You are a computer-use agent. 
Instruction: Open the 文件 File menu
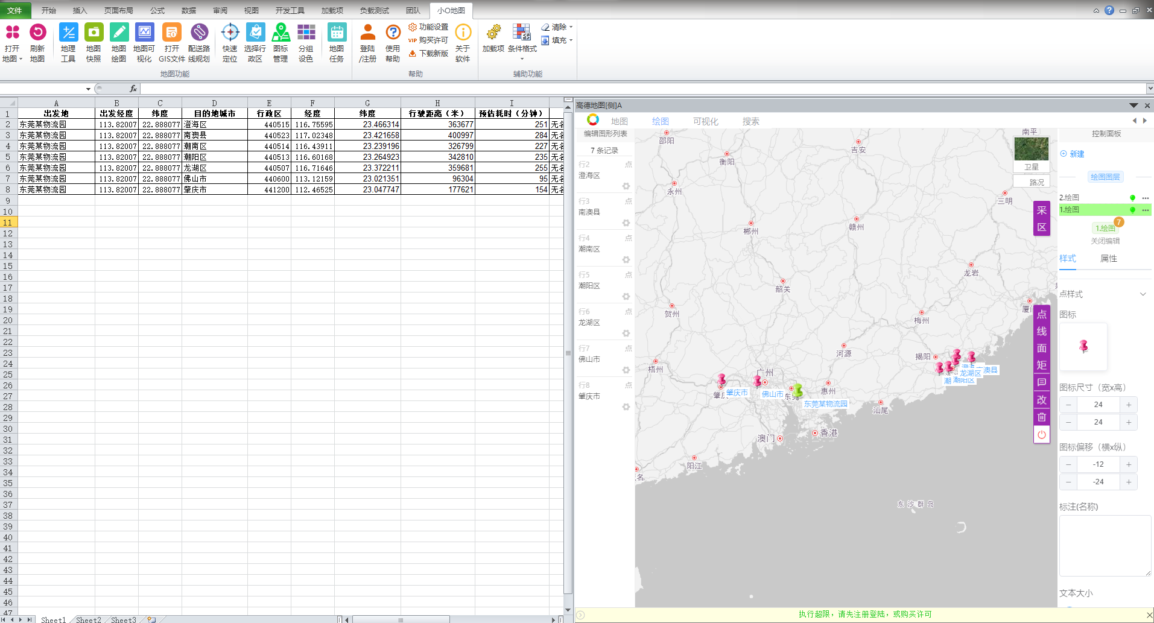click(x=14, y=10)
